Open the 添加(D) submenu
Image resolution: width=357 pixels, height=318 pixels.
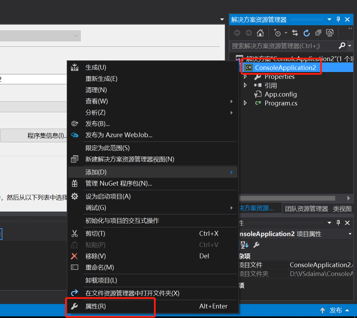pyautogui.click(x=153, y=172)
